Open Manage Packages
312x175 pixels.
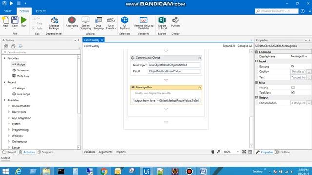coord(54,23)
